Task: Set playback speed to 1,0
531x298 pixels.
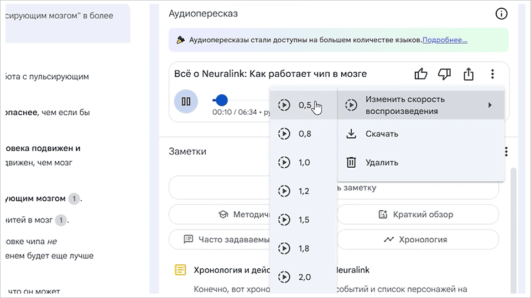Action: point(304,162)
